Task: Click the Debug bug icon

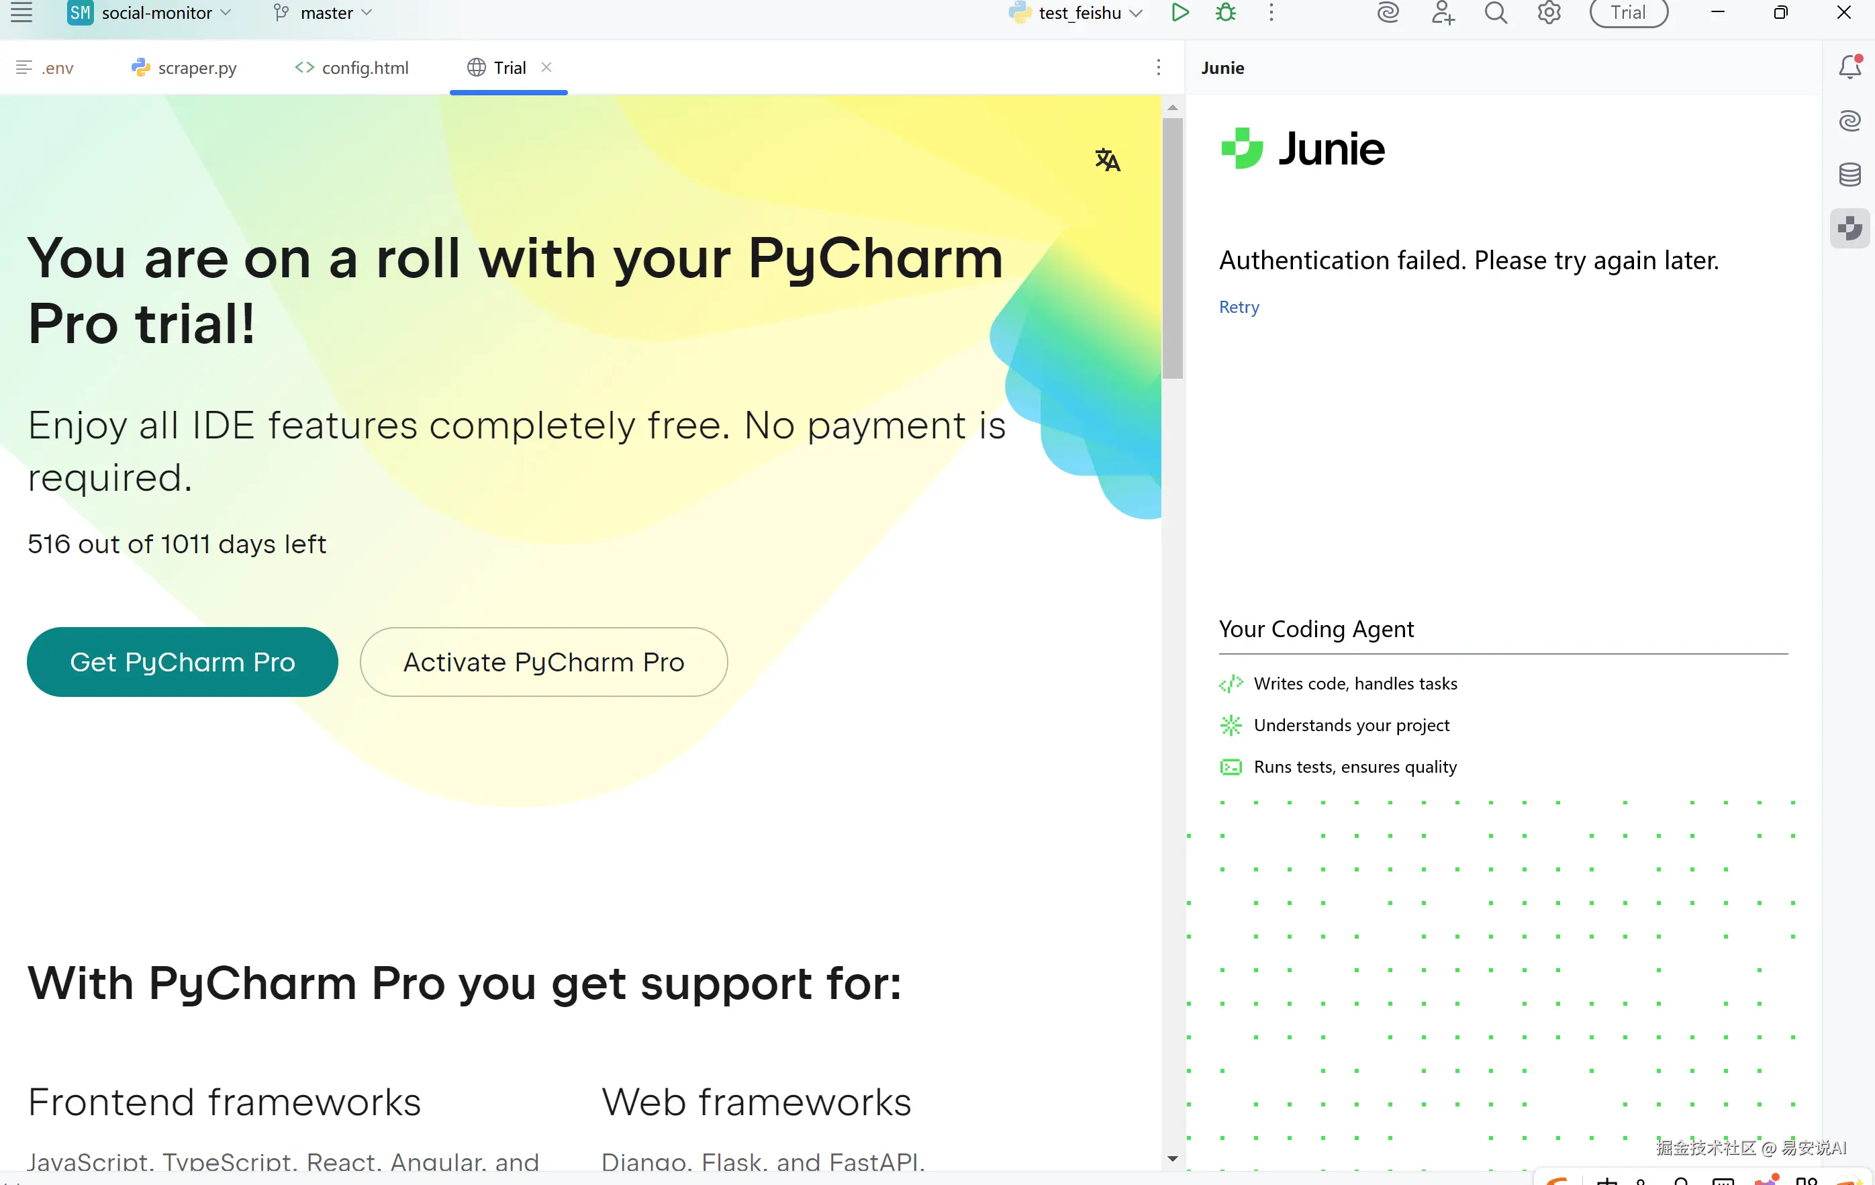Action: (1226, 13)
